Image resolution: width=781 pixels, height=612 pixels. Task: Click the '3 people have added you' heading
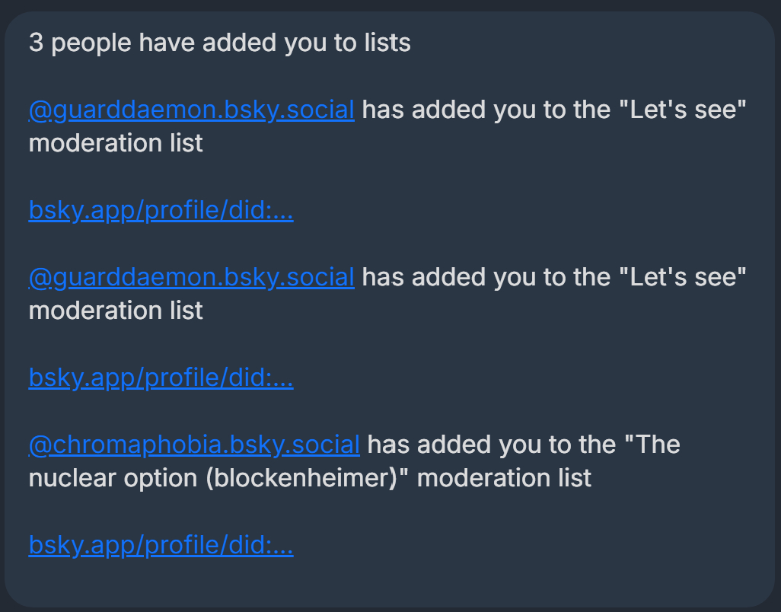[x=219, y=43]
